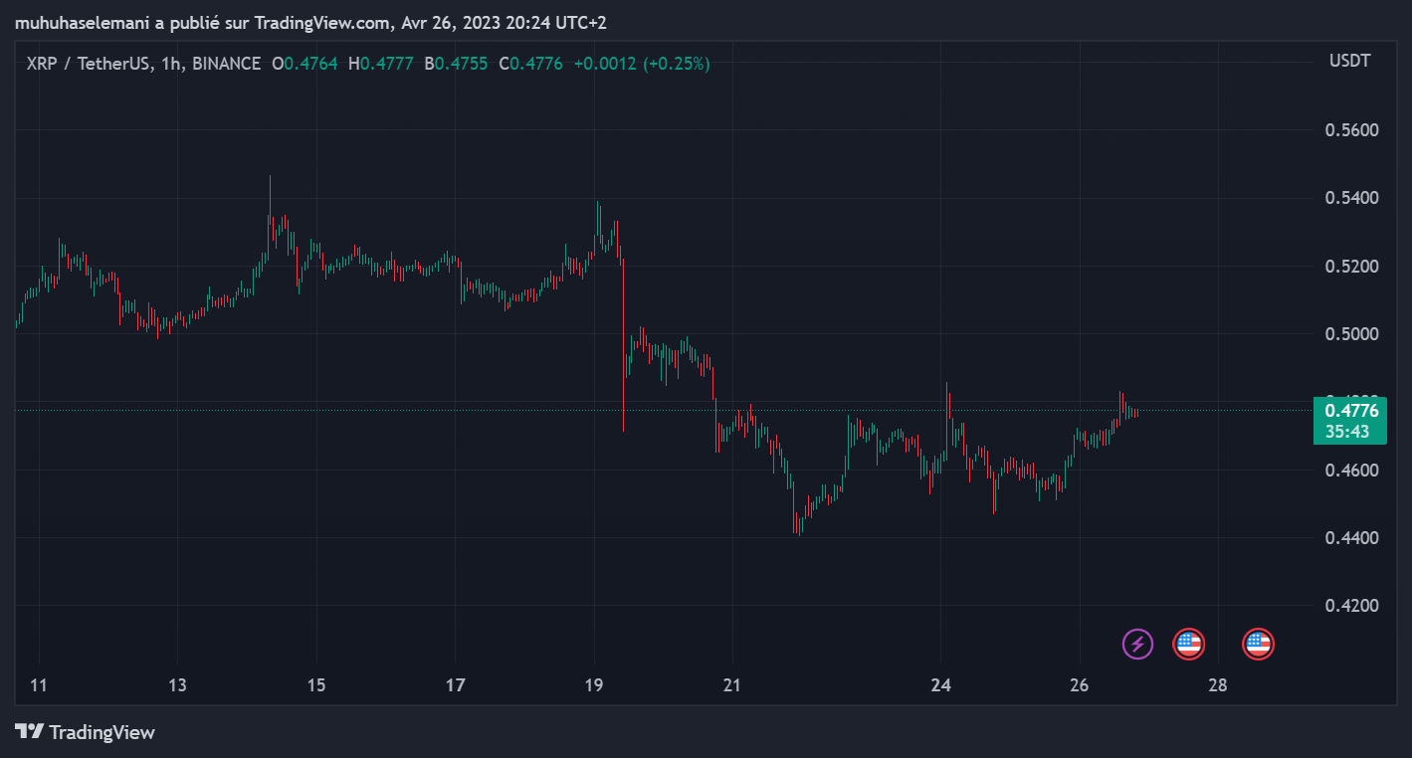Click the 0.4600 price axis label
This screenshot has width=1412, height=758.
[x=1351, y=470]
